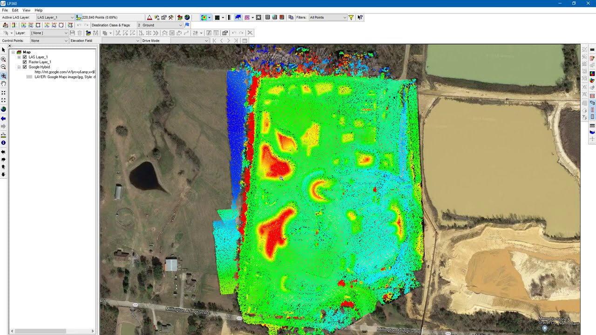596x335 pixels.
Task: Activate the pan hand tool
Action: [3, 84]
